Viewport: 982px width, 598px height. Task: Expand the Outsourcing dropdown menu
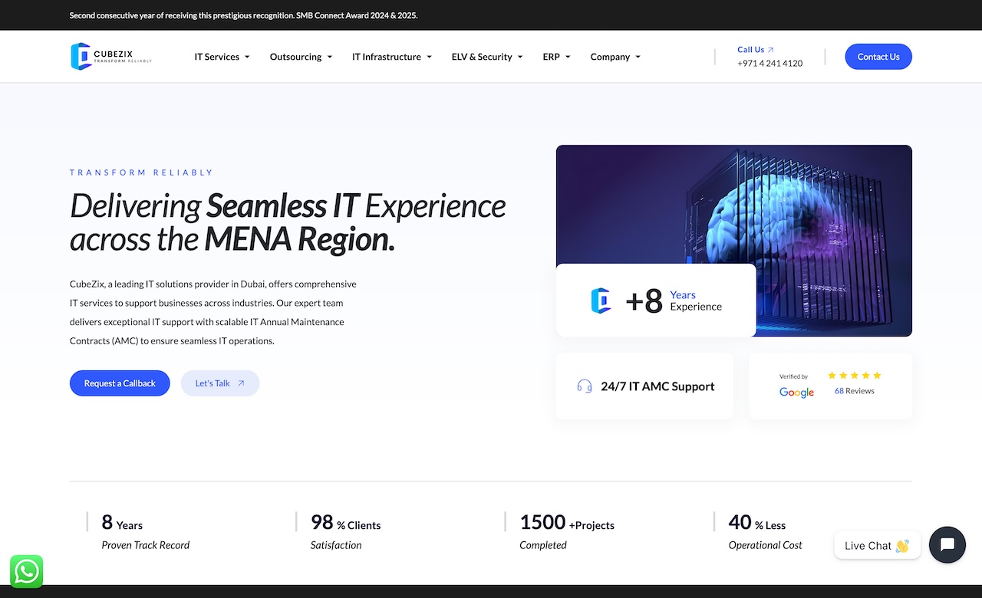[301, 57]
